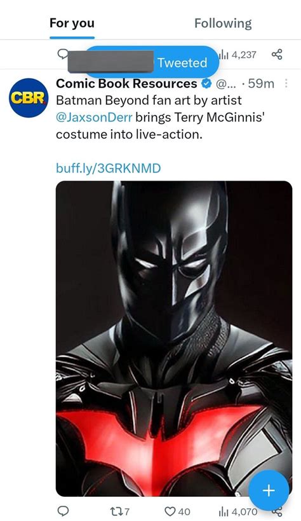
Task: Open the Comic Book Resources CBR avatar
Action: [29, 98]
